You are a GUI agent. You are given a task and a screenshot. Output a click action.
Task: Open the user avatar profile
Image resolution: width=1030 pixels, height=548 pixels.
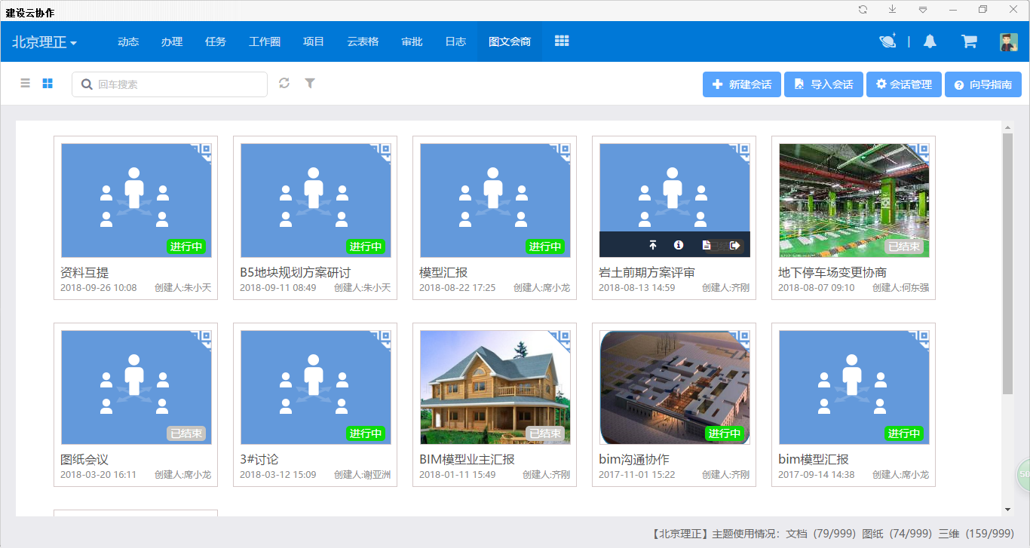(x=1009, y=42)
